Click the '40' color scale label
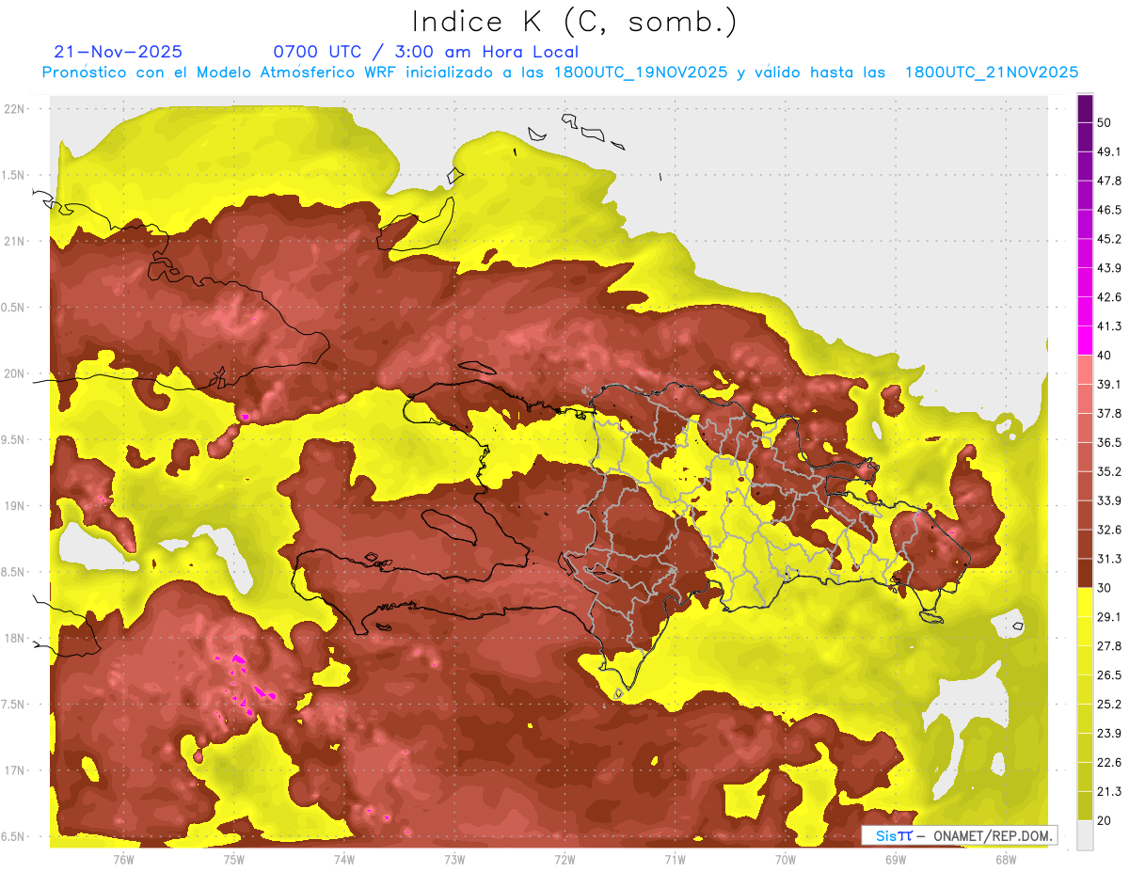The height and width of the screenshot is (872, 1129). coord(1104,356)
